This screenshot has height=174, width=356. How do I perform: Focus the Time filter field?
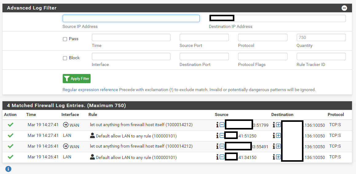click(131, 37)
